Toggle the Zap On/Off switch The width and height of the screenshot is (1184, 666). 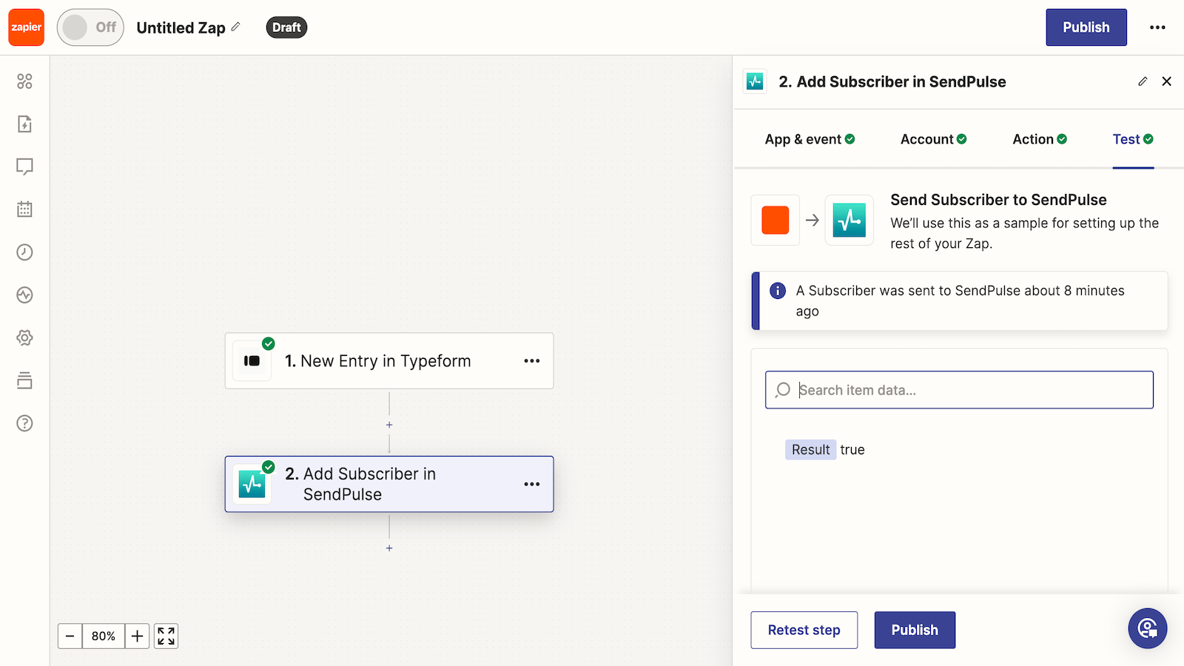tap(90, 27)
